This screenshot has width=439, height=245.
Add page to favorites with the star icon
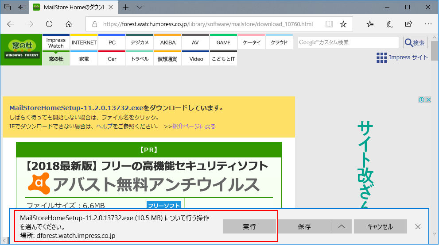point(343,24)
